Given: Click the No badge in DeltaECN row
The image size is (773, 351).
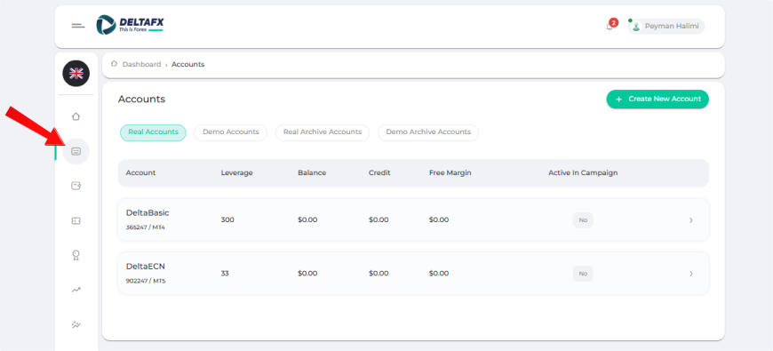Looking at the screenshot, I should click(x=583, y=274).
